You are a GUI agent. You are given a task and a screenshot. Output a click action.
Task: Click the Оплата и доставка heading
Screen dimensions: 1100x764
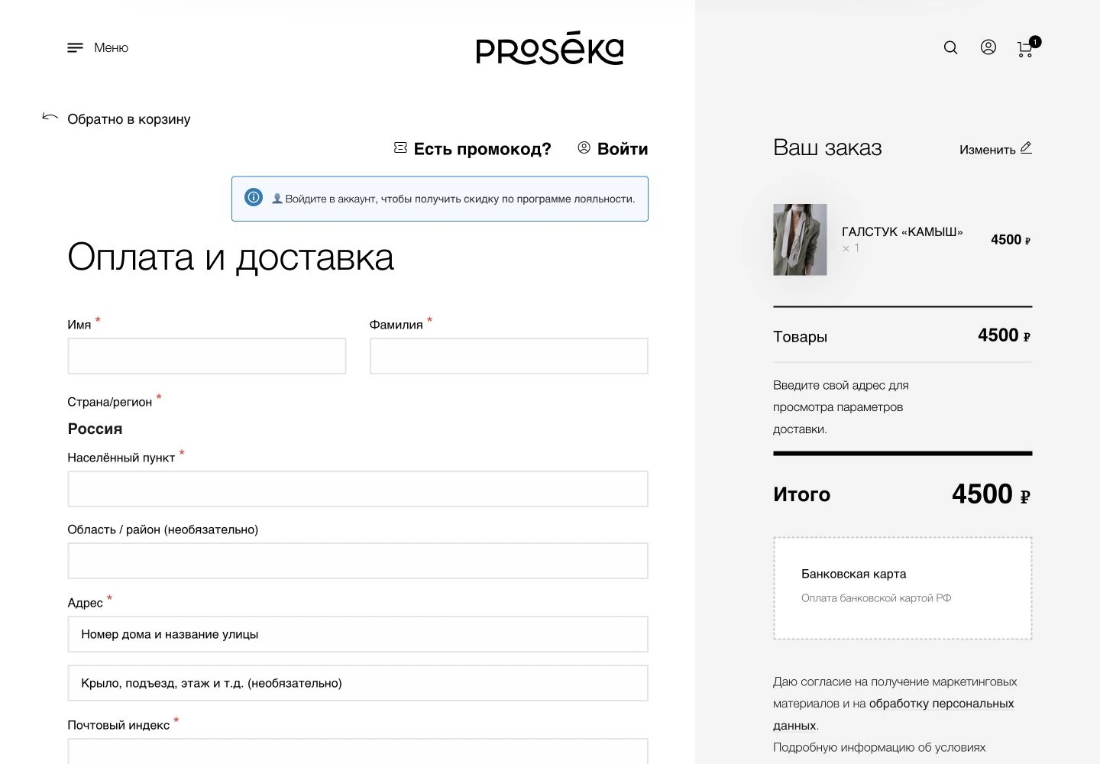click(x=231, y=257)
